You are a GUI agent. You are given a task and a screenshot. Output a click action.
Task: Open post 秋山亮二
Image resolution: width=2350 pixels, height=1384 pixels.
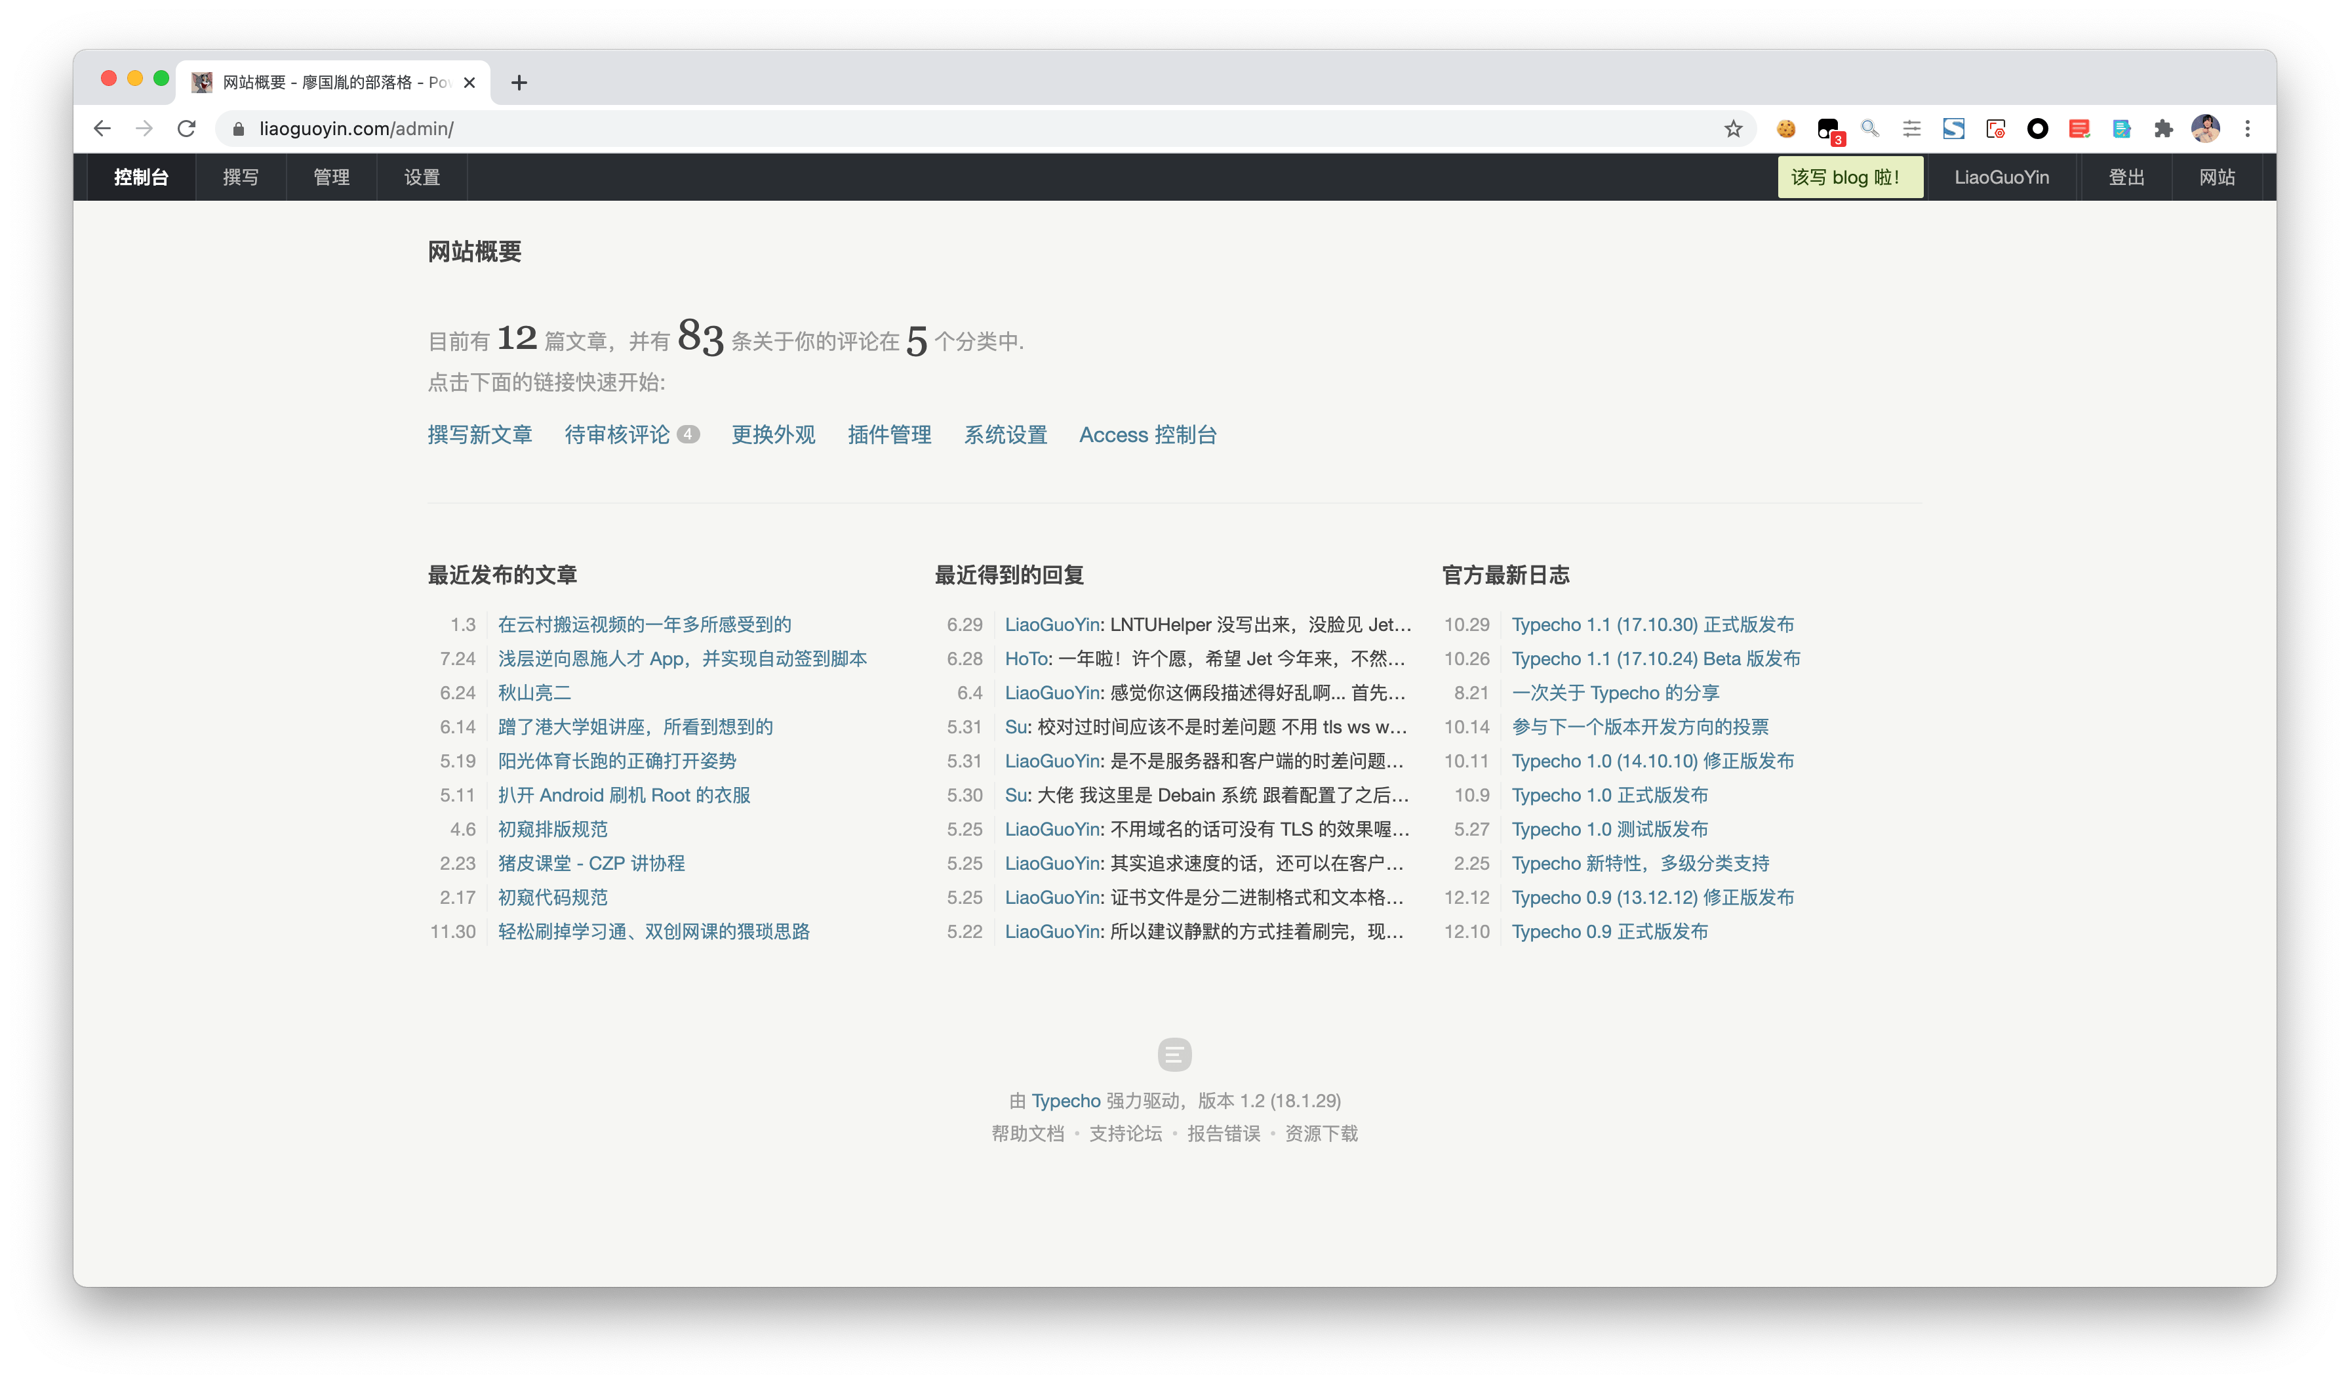point(534,692)
